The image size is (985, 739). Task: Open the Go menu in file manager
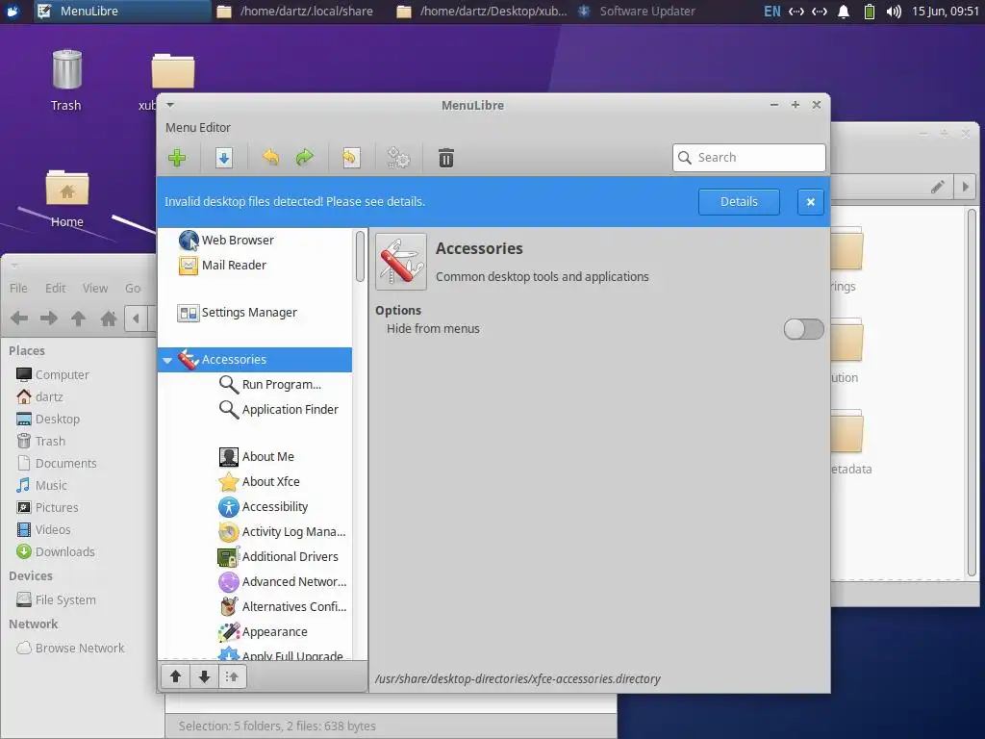[x=133, y=288]
